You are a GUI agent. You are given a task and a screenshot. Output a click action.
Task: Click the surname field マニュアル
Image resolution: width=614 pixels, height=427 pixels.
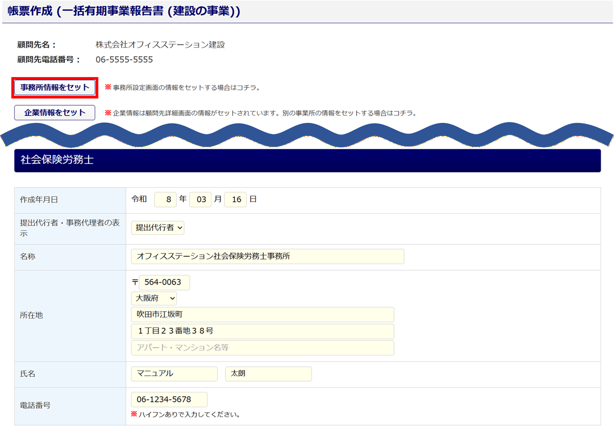pos(174,373)
